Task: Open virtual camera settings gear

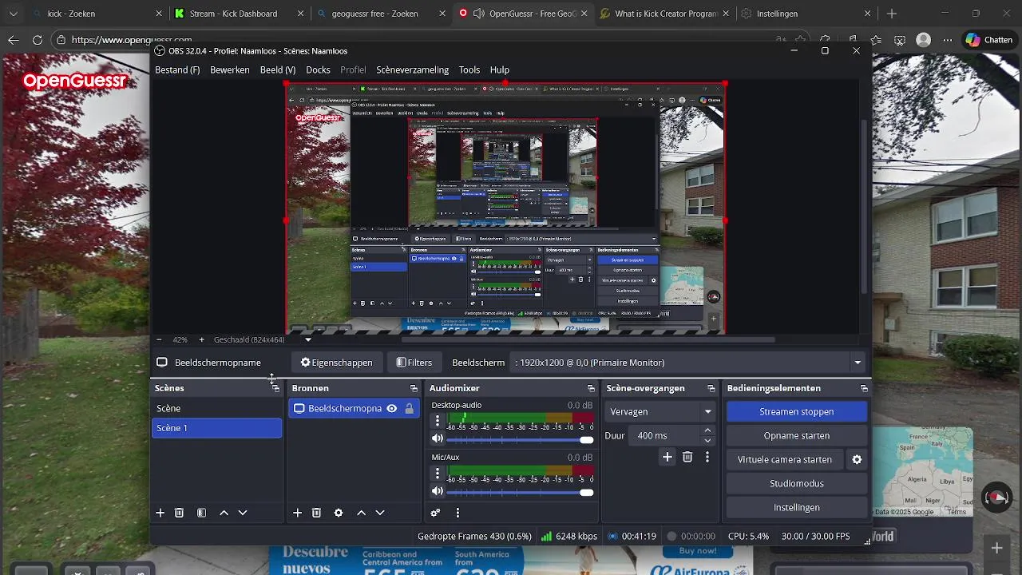Action: [857, 460]
